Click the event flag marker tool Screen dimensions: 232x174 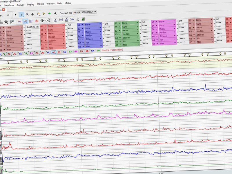[x=38, y=14]
